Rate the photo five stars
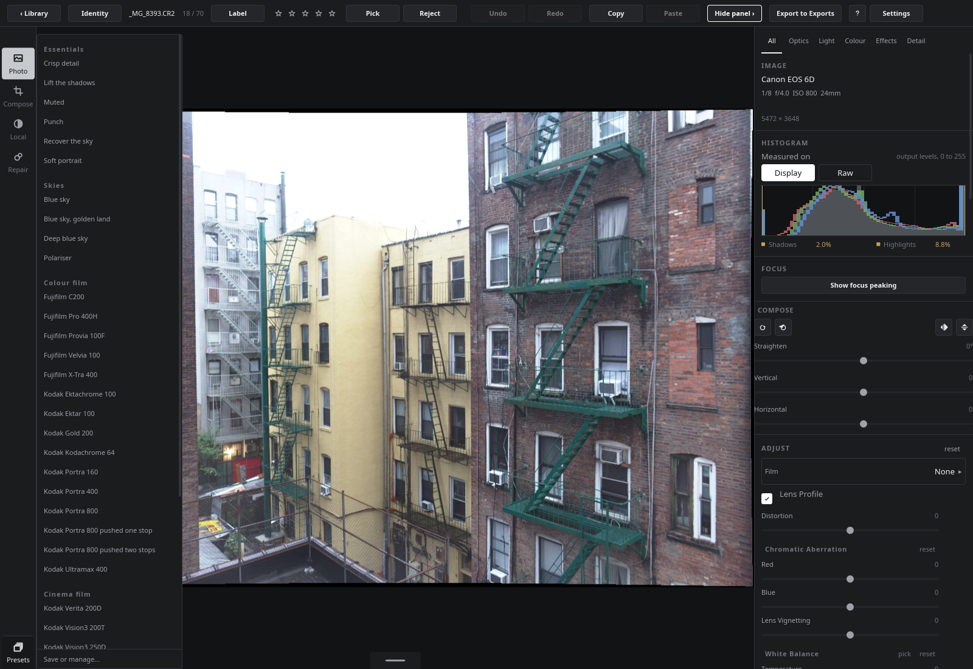Image resolution: width=973 pixels, height=669 pixels. (332, 13)
